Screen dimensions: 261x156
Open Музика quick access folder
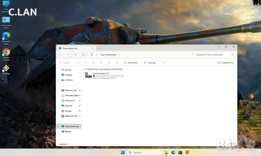coord(66,111)
